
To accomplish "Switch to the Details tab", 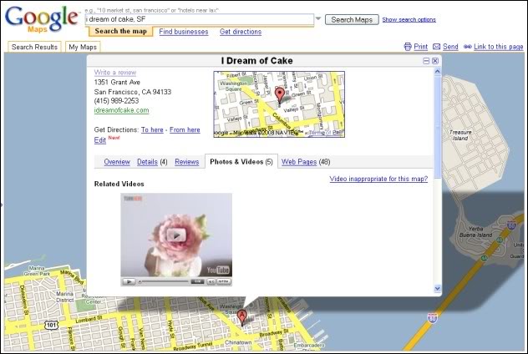I will pyautogui.click(x=147, y=162).
